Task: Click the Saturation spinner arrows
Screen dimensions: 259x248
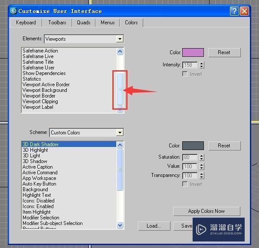Action: 202,157
